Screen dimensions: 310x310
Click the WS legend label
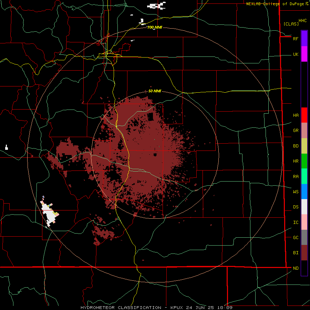(296, 192)
